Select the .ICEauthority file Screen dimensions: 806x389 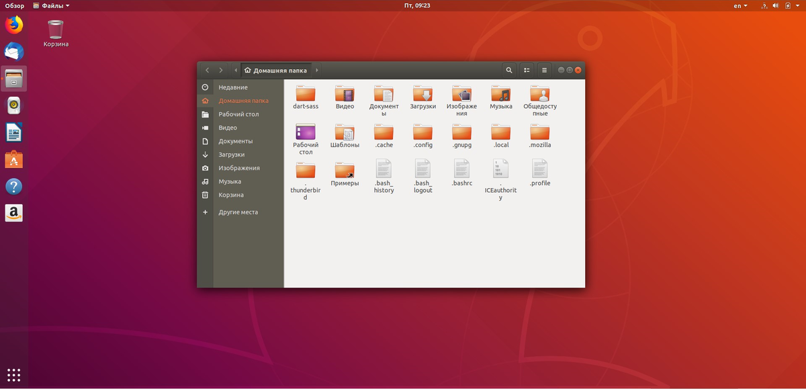pos(500,169)
